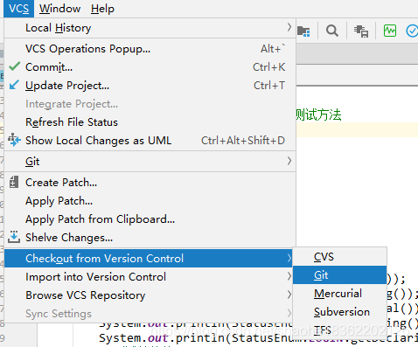The width and height of the screenshot is (418, 347).
Task: Choose CVS in checkout submenu
Action: [340, 257]
